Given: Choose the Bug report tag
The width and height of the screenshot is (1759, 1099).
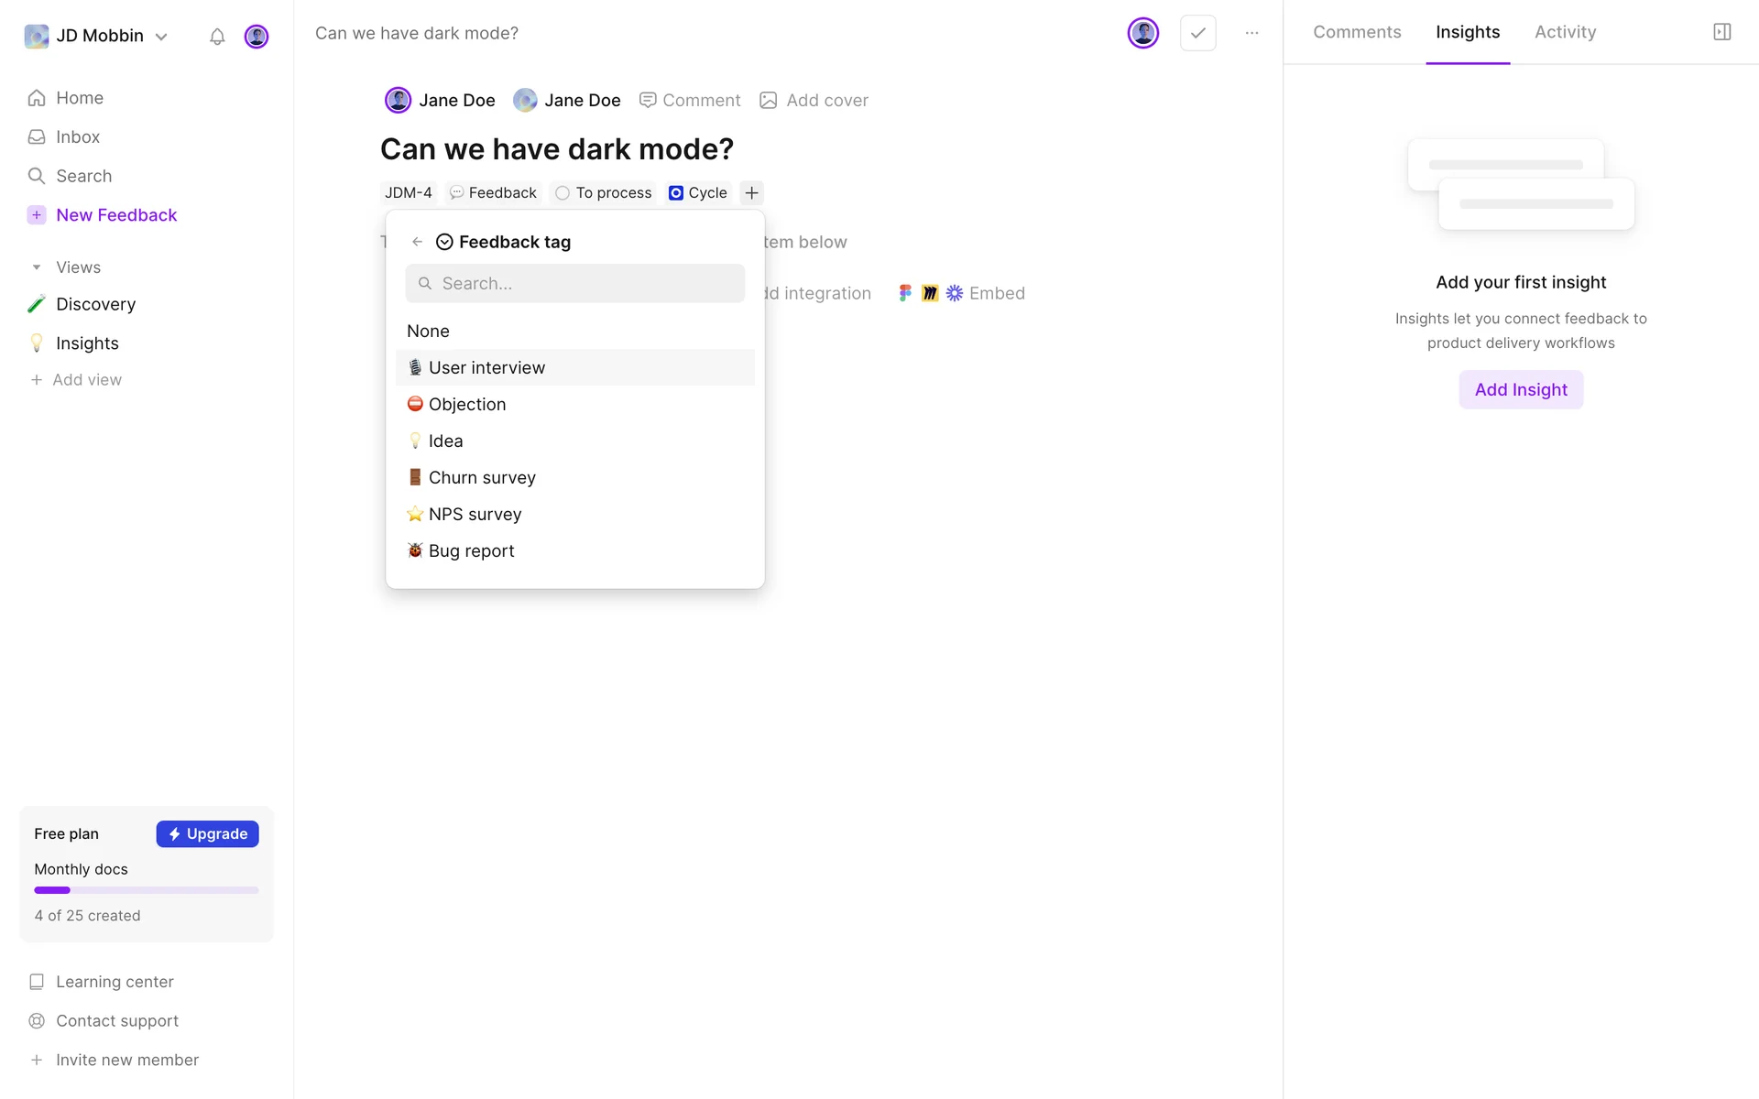Looking at the screenshot, I should tap(471, 551).
